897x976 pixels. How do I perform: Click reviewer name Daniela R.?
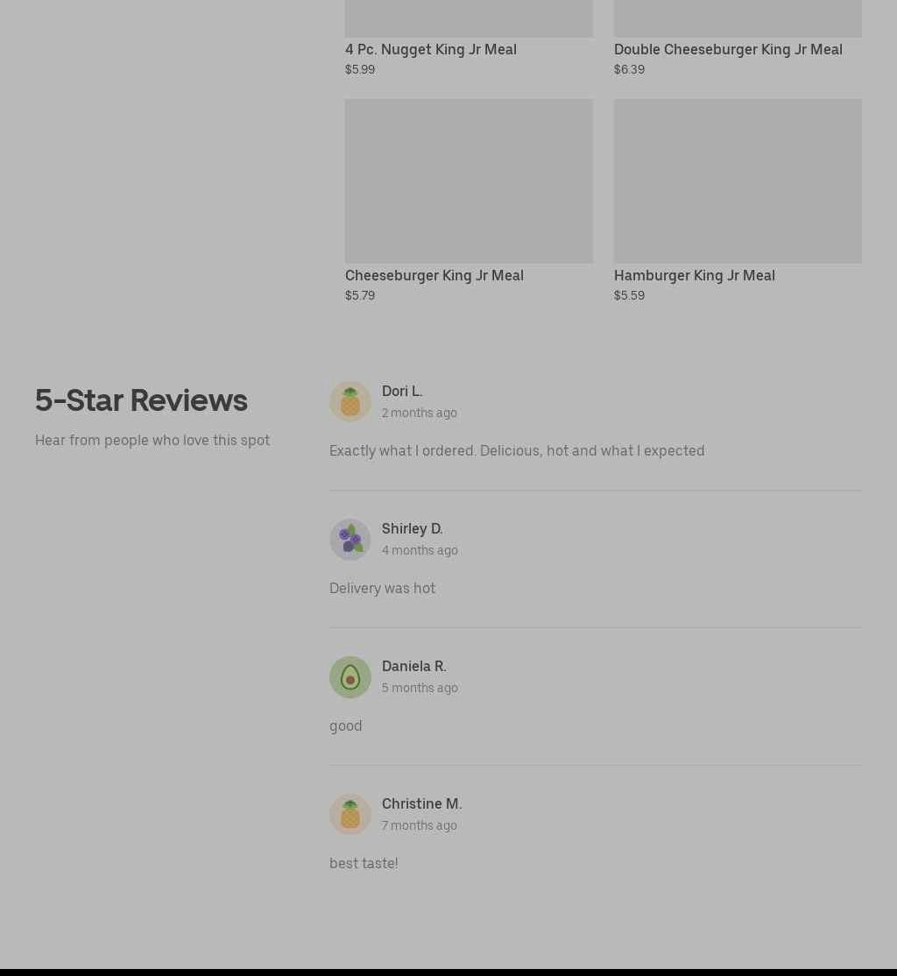click(x=414, y=666)
